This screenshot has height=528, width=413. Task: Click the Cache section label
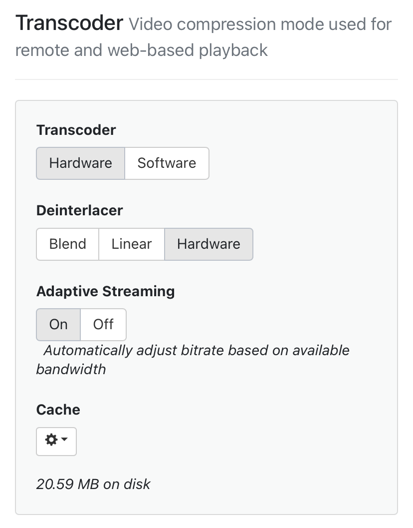(x=58, y=410)
